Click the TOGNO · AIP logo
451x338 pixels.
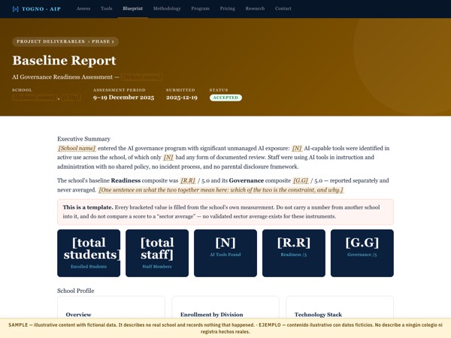point(37,9)
